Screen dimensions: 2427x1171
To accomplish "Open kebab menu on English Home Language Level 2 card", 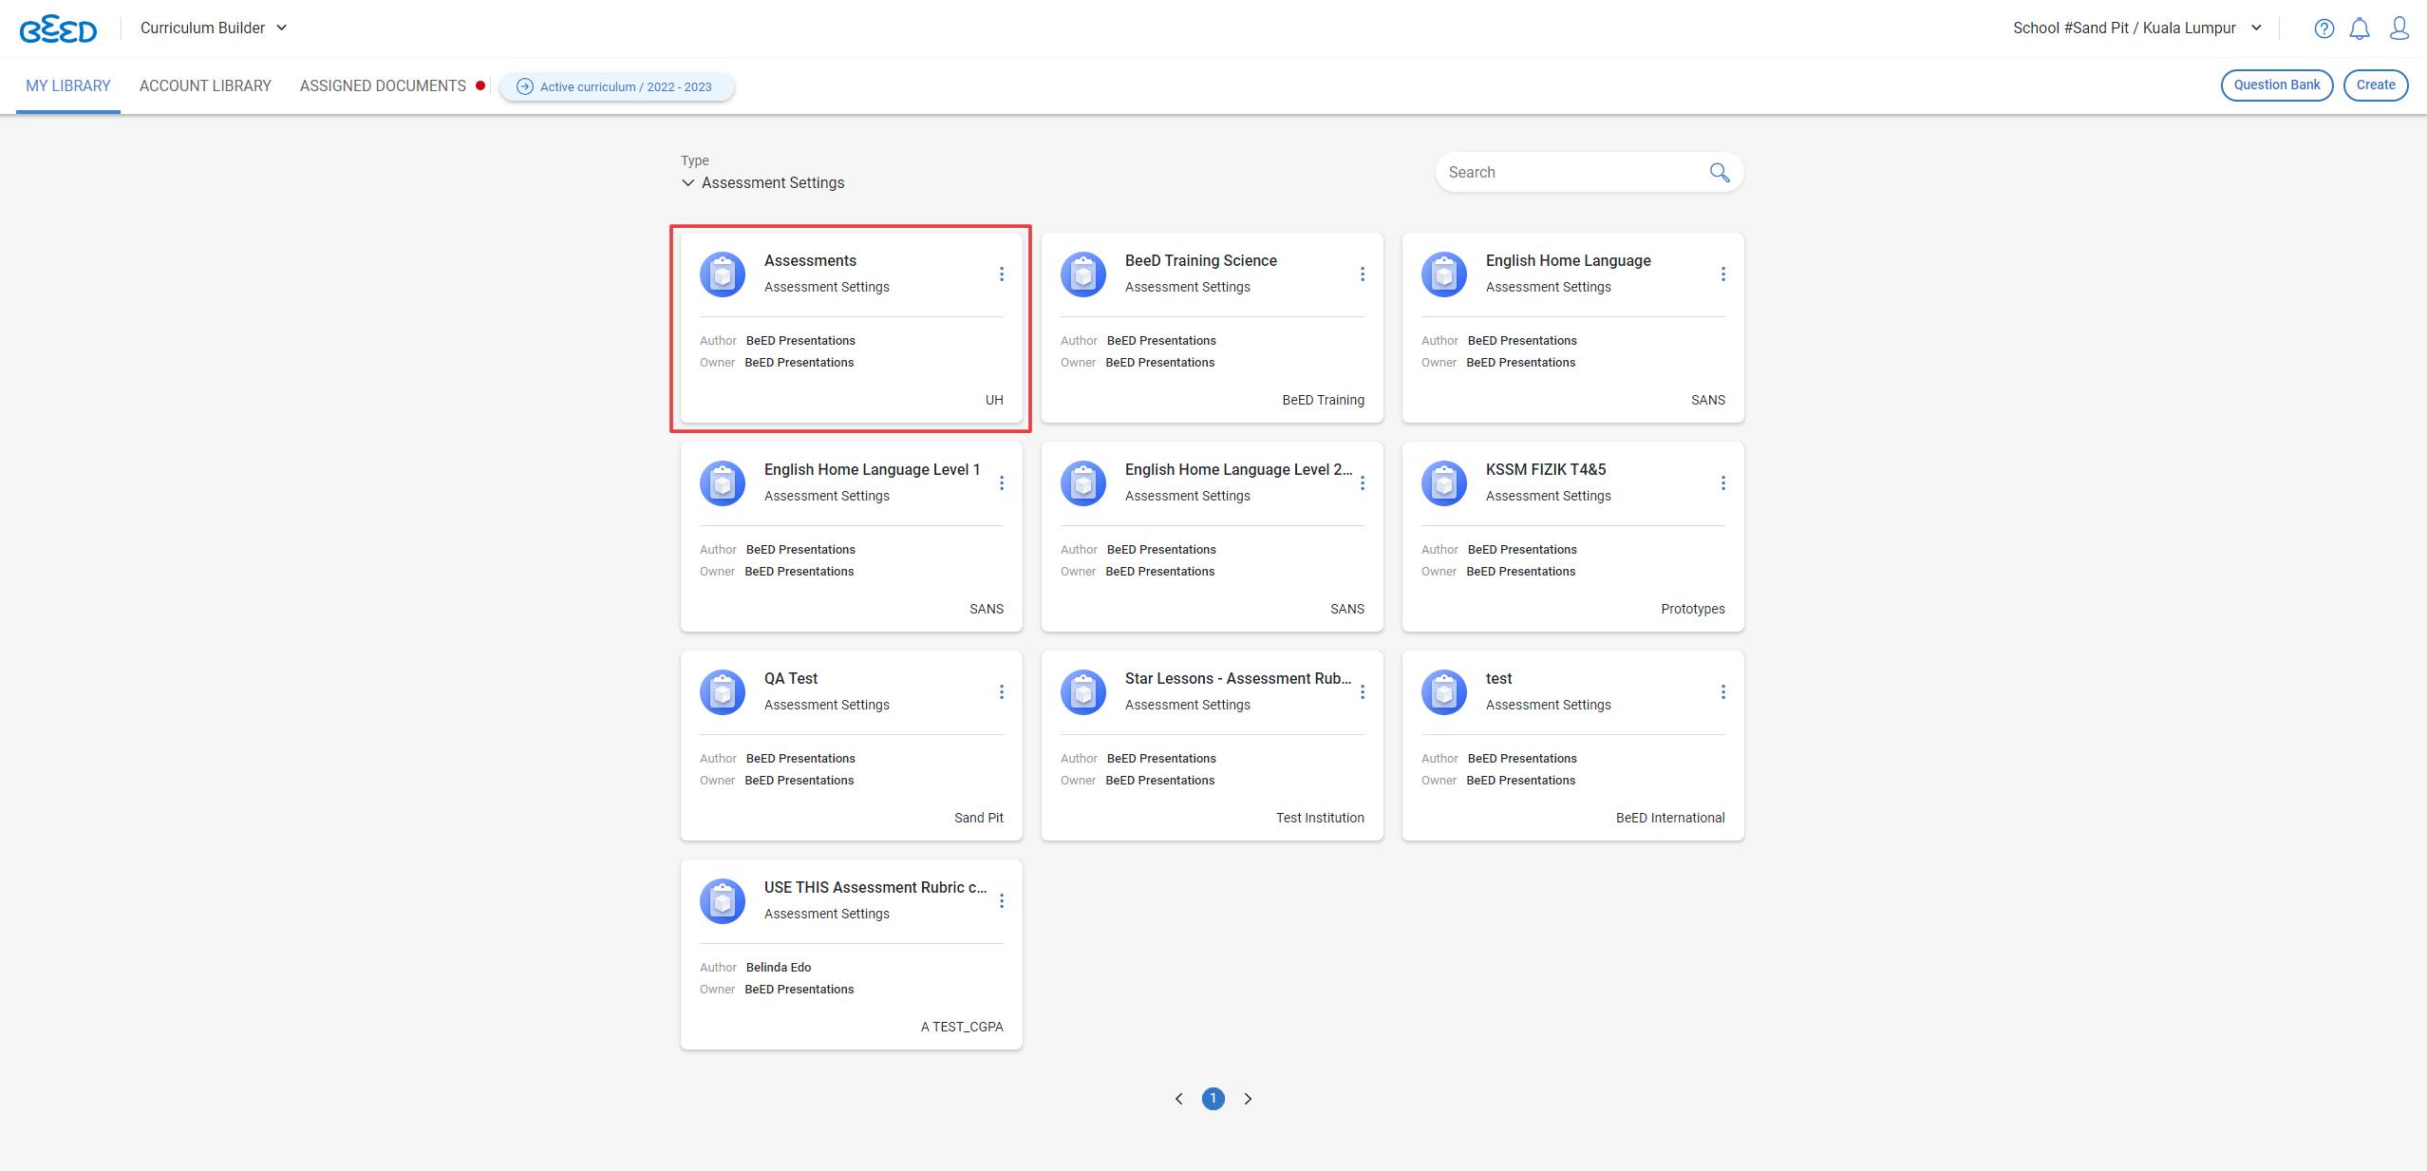I will (x=1362, y=482).
